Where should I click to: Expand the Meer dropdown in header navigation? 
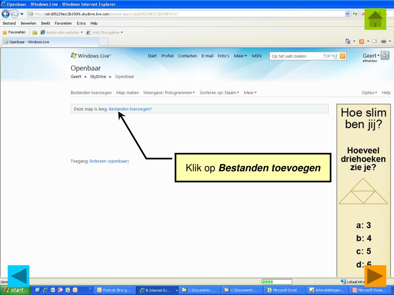(240, 56)
